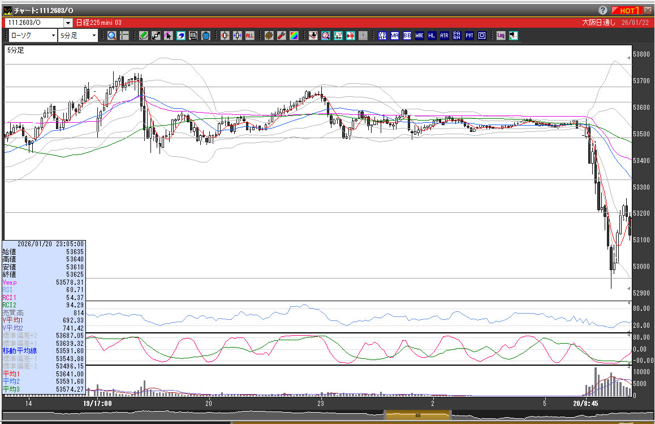Click the red ALL button icon
Screen dimensions: 655x424
[x=249, y=35]
